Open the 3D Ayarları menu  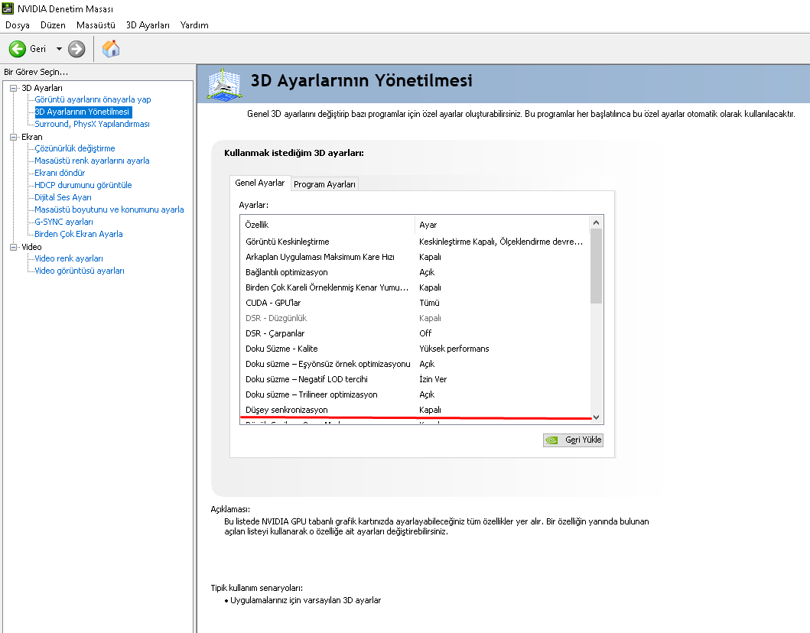(x=148, y=24)
